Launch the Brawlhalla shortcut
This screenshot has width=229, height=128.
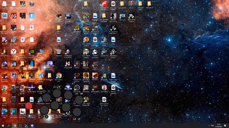[104, 76]
